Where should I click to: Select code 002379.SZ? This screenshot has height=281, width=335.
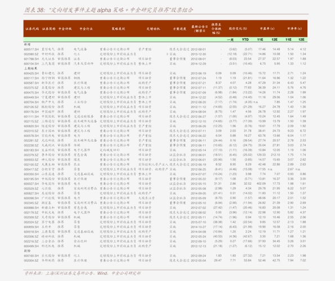[x=32, y=155]
